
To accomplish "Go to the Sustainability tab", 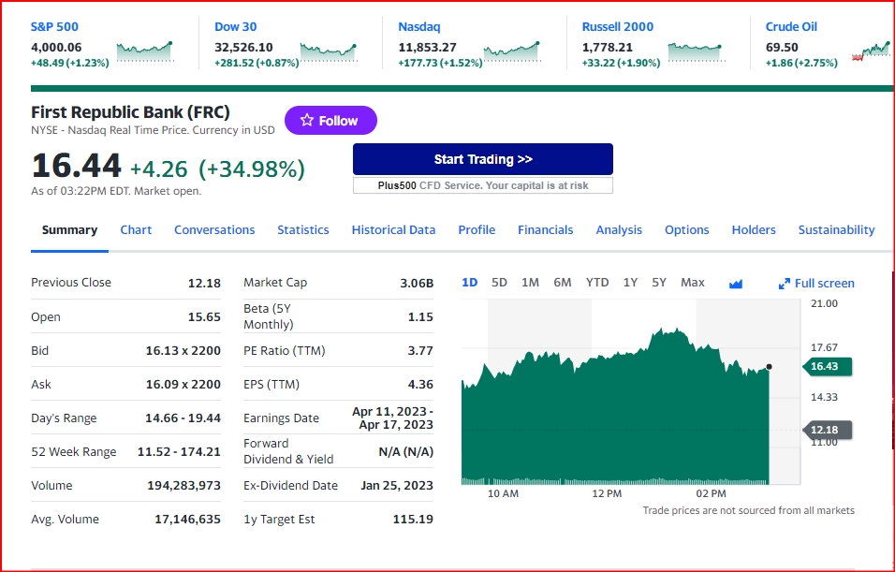I will 836,229.
